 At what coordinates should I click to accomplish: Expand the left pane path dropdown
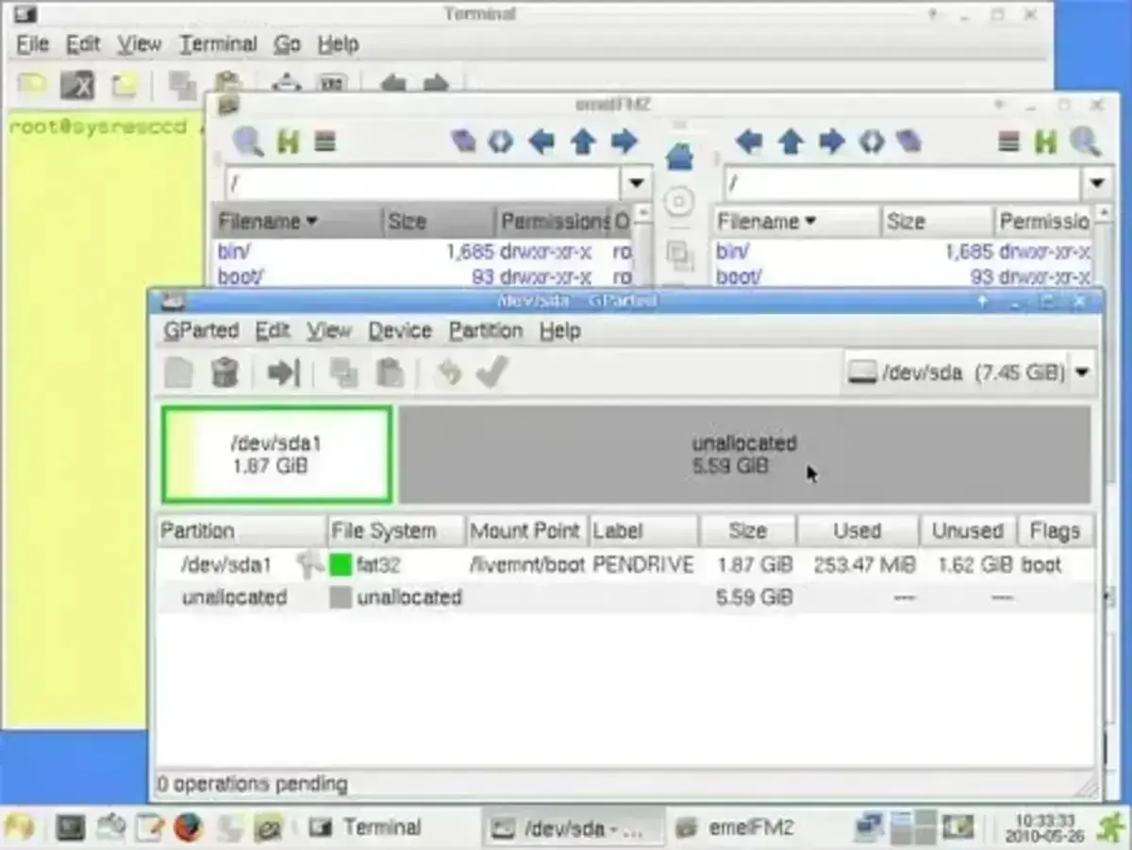636,182
